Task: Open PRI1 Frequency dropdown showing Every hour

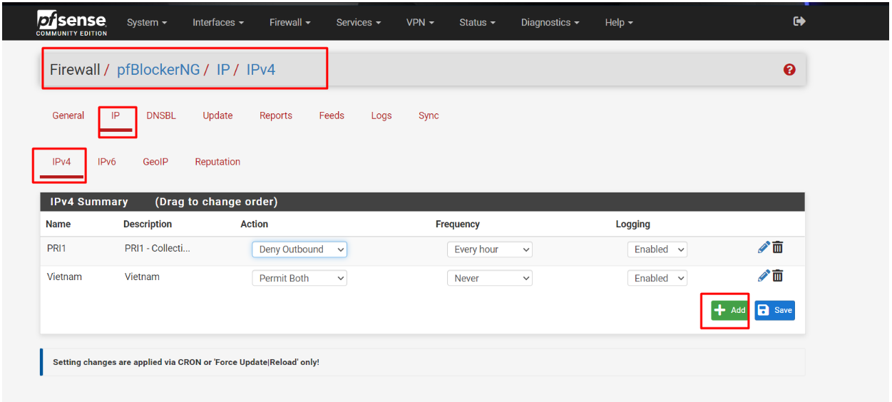Action: click(x=490, y=249)
